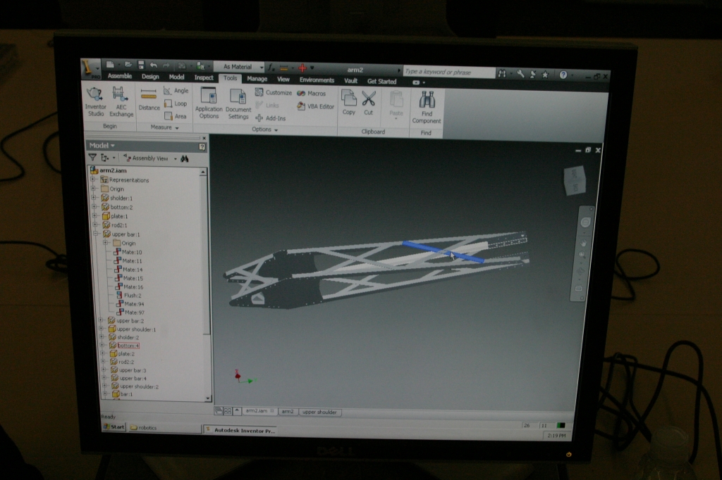Open the Get Started ribbon tab
Screen dimensions: 722x480
click(381, 82)
